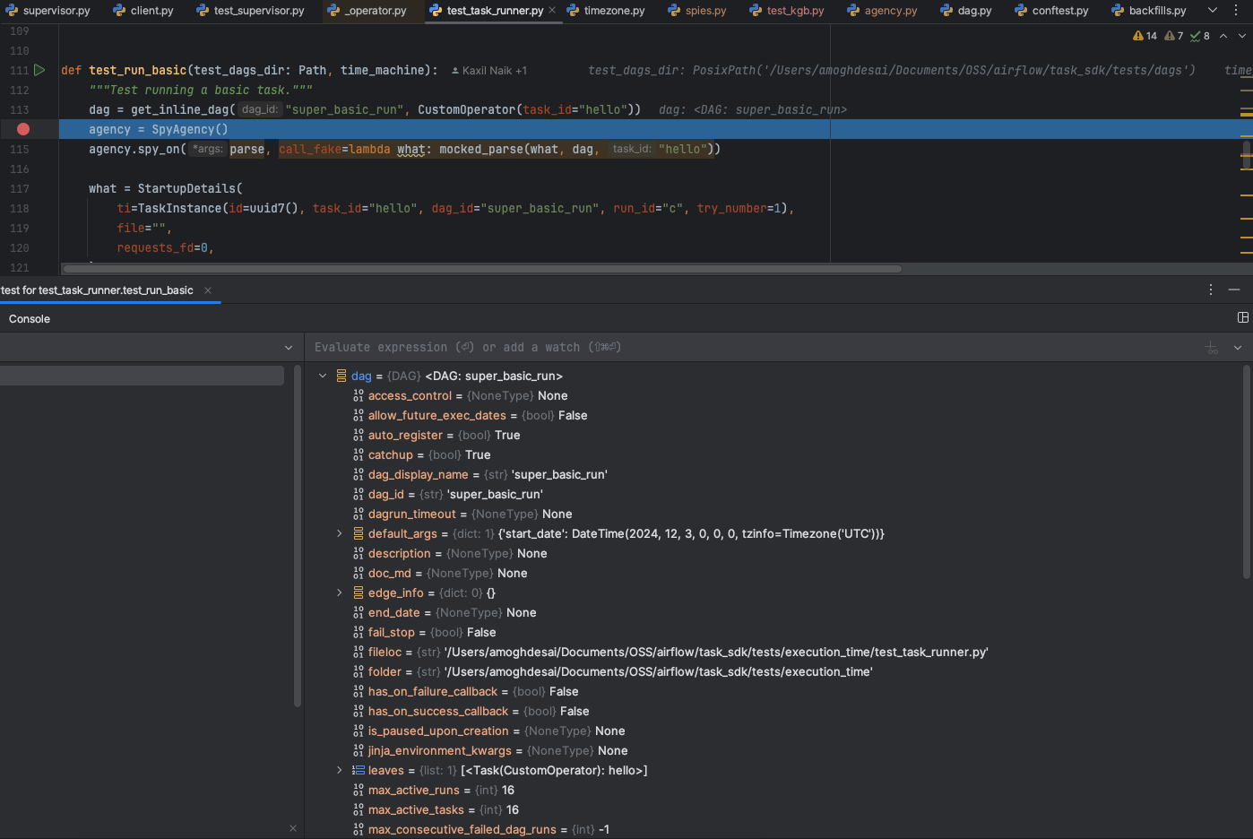This screenshot has width=1253, height=839.
Task: Open the debug tool window options menu
Action: (1211, 290)
